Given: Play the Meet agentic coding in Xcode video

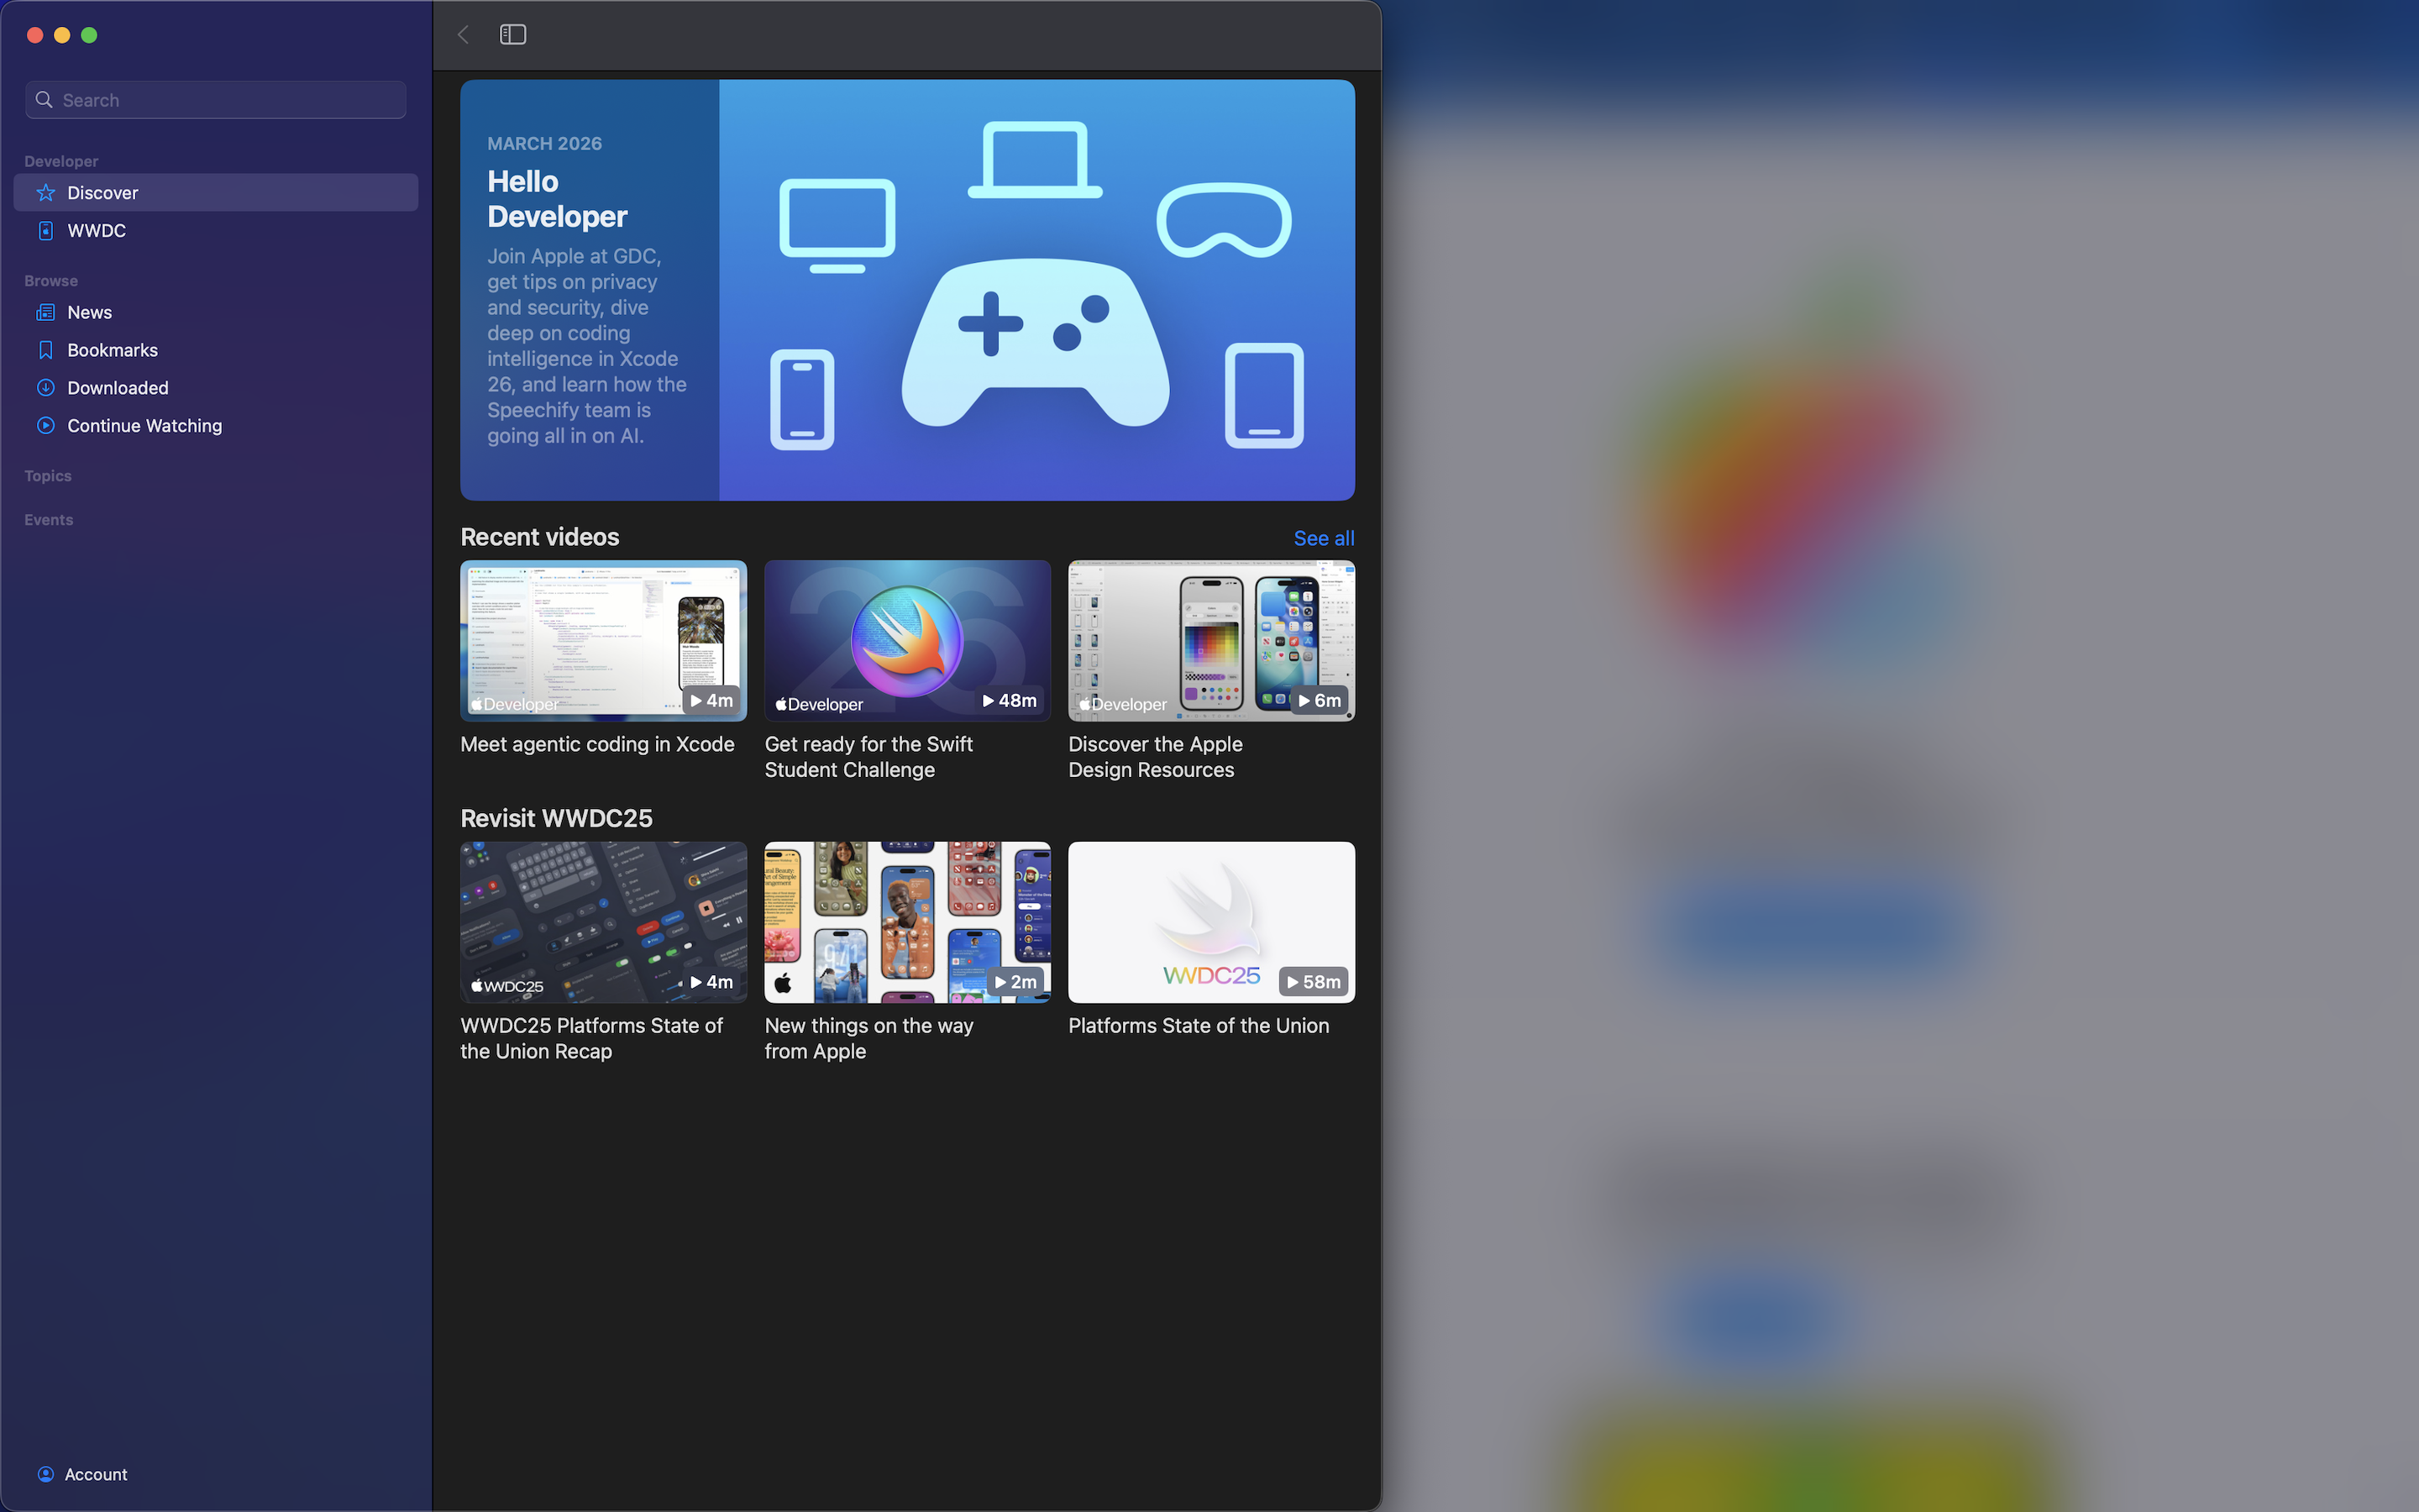Looking at the screenshot, I should click(603, 640).
